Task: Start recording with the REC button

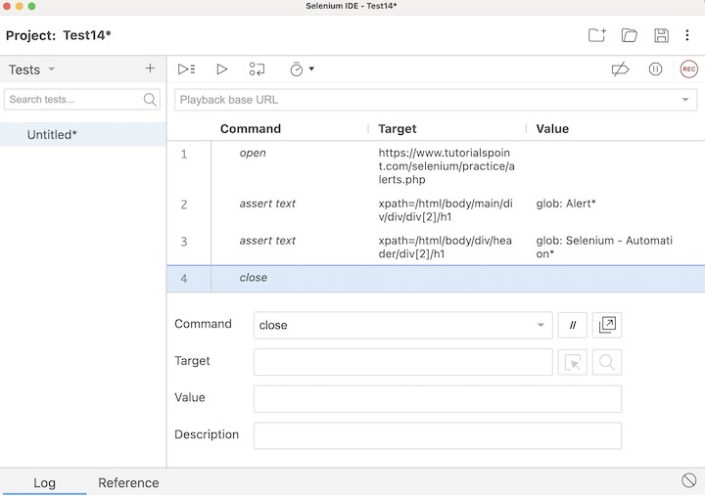Action: click(x=688, y=69)
